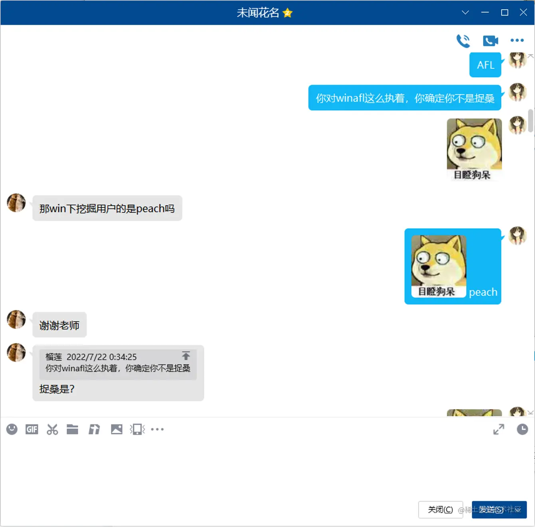Viewport: 535px width, 527px height.
Task: Open the emoji picker
Action: pyautogui.click(x=12, y=429)
